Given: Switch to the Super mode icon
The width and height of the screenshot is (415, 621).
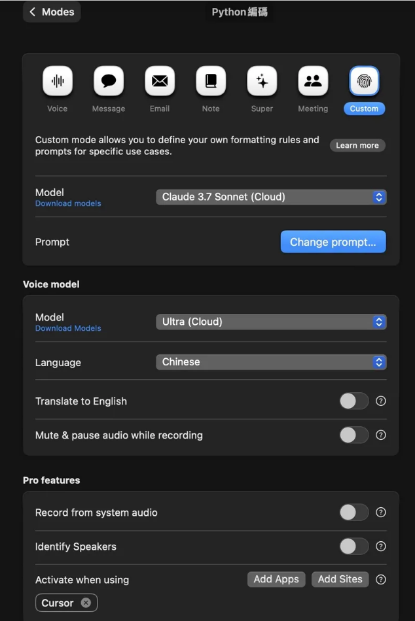Looking at the screenshot, I should [x=262, y=82].
